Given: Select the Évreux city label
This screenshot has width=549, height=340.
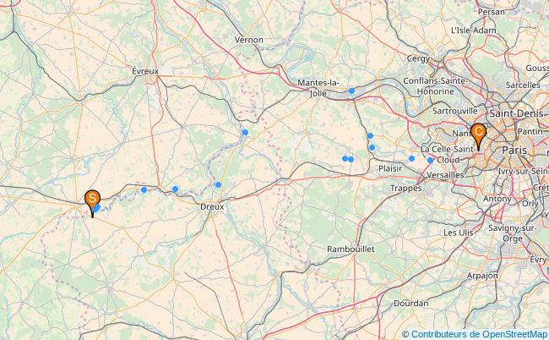Looking at the screenshot, I should coord(145,71).
